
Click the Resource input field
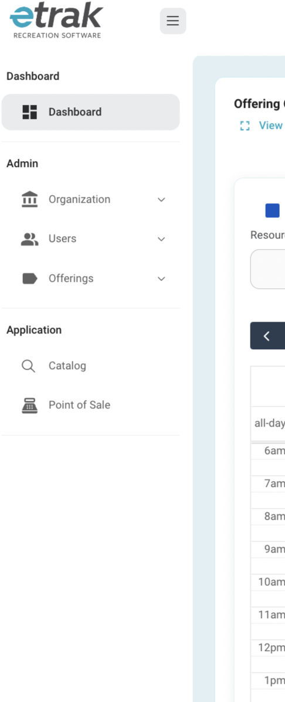[x=268, y=269]
